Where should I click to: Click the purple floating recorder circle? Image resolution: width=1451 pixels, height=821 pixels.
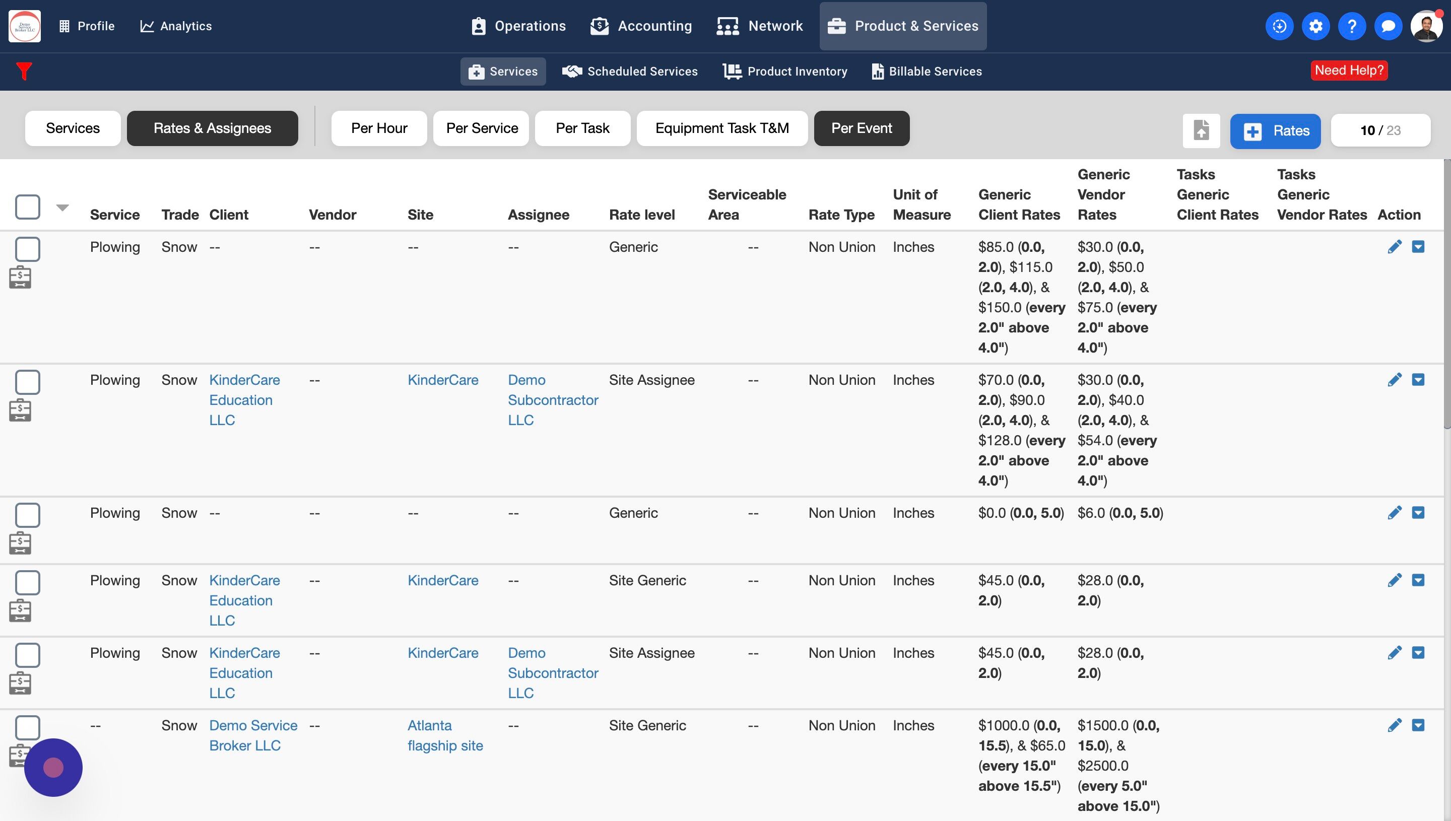click(53, 768)
